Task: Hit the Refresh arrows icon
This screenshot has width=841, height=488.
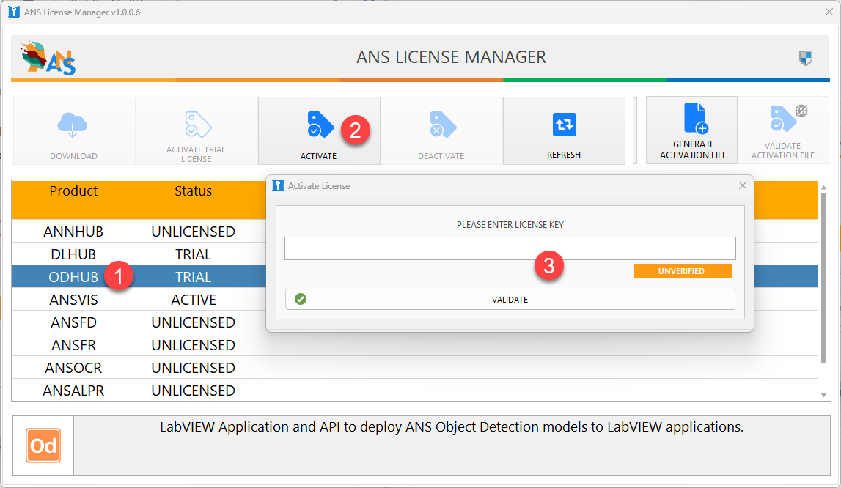Action: pos(564,125)
